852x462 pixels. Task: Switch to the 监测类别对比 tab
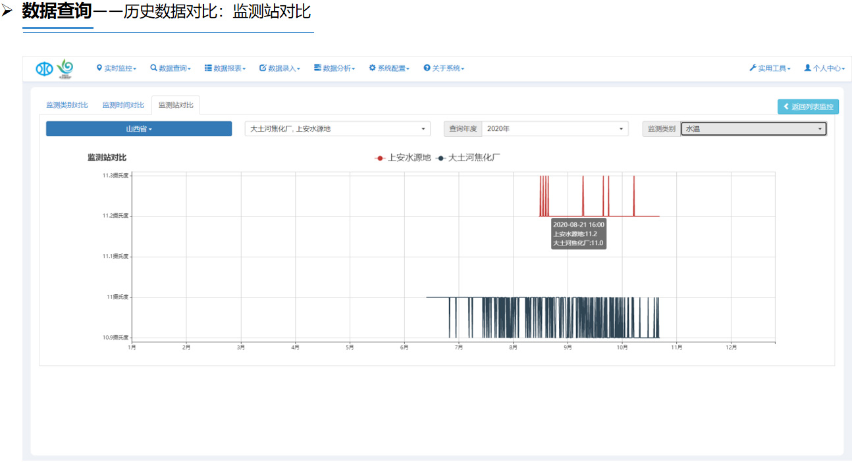[67, 105]
